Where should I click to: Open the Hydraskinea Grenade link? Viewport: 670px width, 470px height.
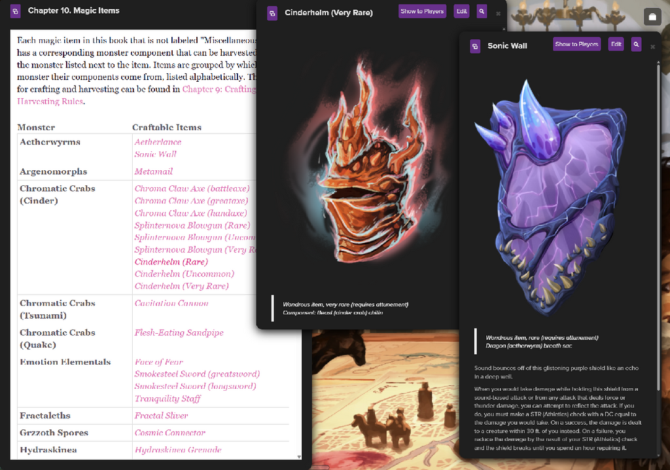pyautogui.click(x=178, y=450)
